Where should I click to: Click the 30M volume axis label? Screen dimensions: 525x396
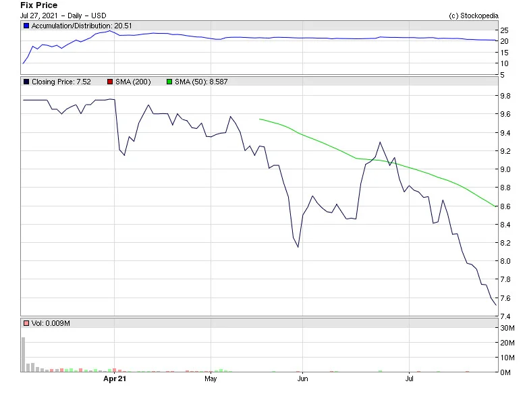point(507,328)
